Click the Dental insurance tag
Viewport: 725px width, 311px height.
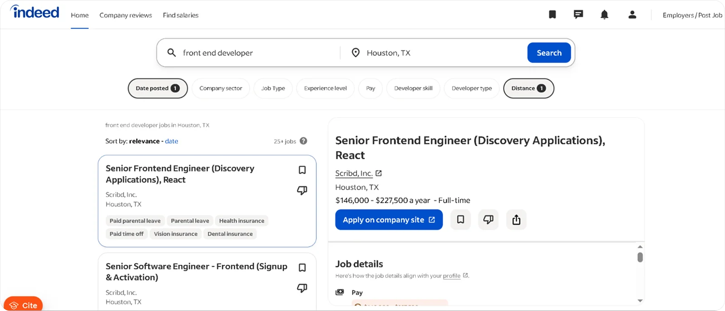(230, 234)
